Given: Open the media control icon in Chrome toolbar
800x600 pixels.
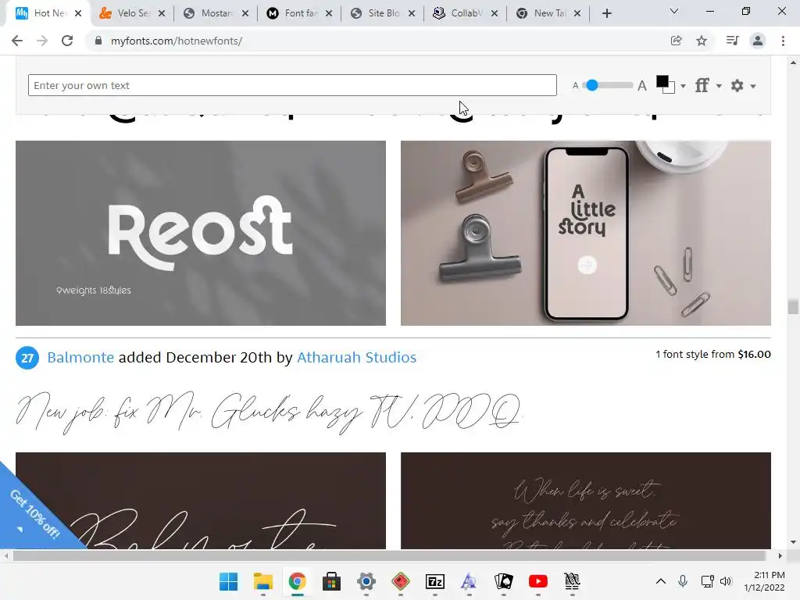Looking at the screenshot, I should (x=732, y=41).
